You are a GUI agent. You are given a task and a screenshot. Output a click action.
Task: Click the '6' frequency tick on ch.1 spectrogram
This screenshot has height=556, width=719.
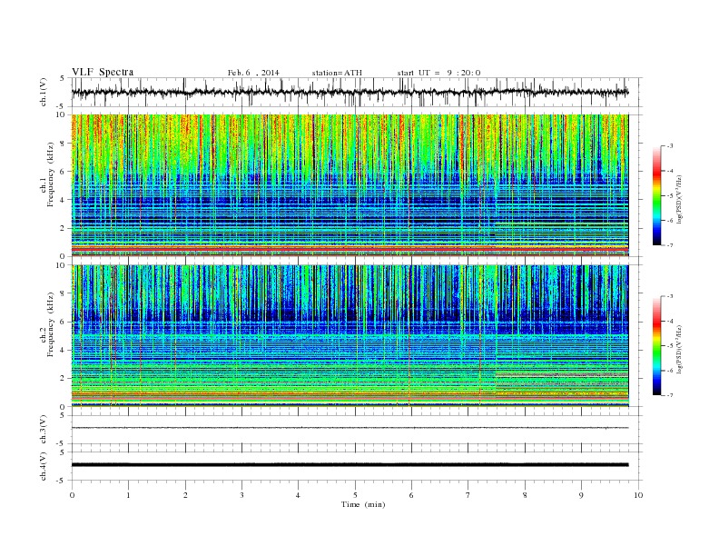tap(64, 172)
